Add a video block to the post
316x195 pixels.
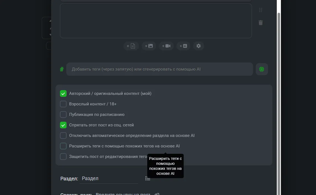tap(166, 46)
